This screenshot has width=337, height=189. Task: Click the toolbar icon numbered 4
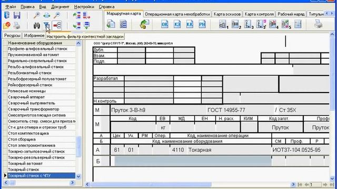click(273, 24)
